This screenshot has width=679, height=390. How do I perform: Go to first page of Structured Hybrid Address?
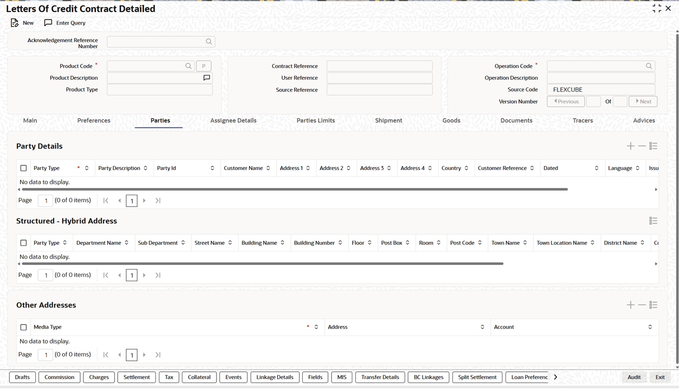[106, 275]
